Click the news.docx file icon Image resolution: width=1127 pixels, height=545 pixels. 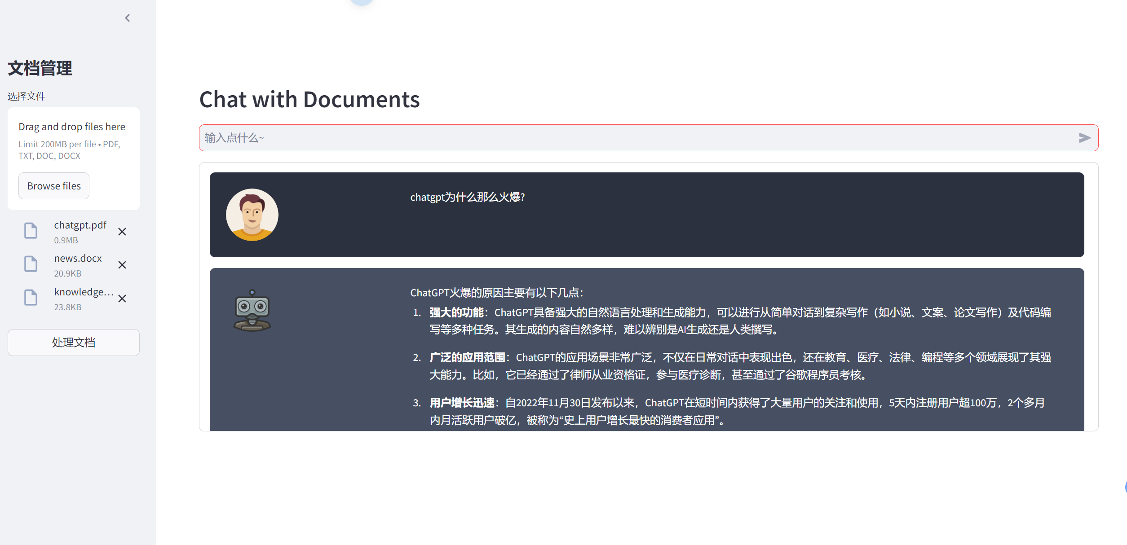click(31, 264)
